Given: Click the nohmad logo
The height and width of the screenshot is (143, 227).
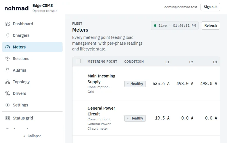Looking at the screenshot, I should click(17, 8).
